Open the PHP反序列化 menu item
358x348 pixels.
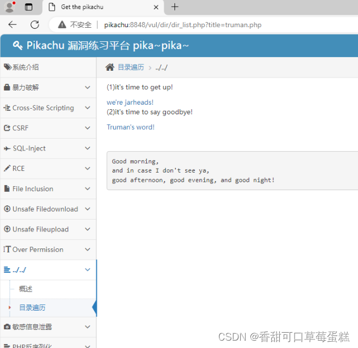coord(48,343)
